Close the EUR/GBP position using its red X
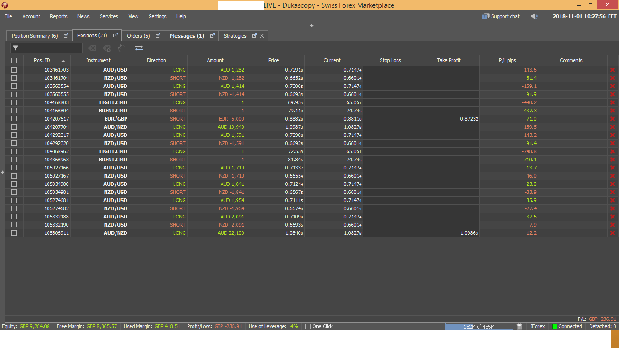Viewport: 619px width, 348px height. click(613, 119)
